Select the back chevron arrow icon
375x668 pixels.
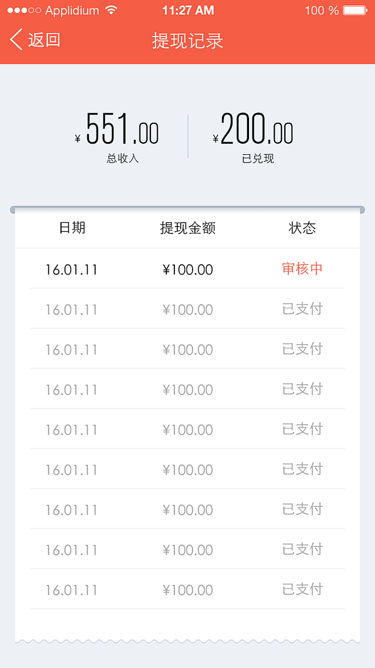pyautogui.click(x=15, y=40)
